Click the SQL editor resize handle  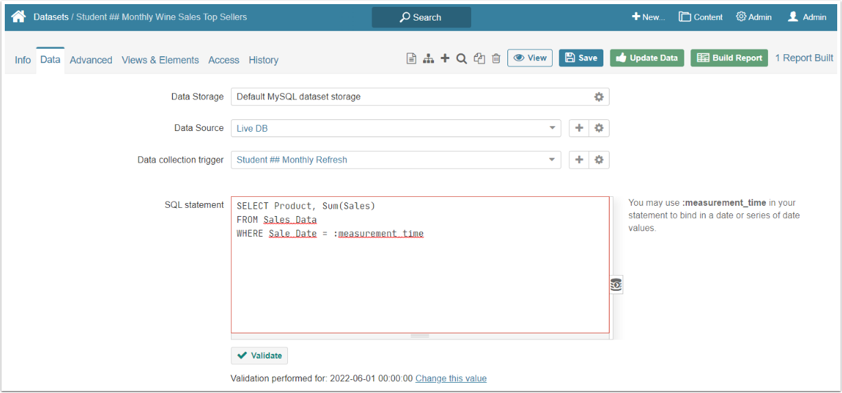point(420,336)
